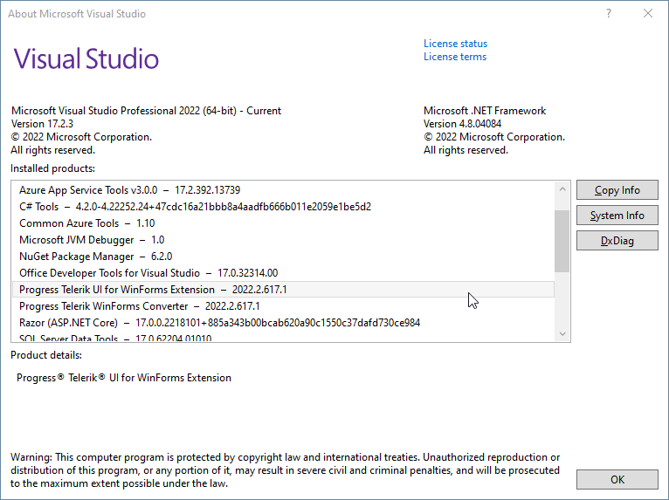Confirm the dialog with OK
This screenshot has width=669, height=500.
pyautogui.click(x=617, y=480)
